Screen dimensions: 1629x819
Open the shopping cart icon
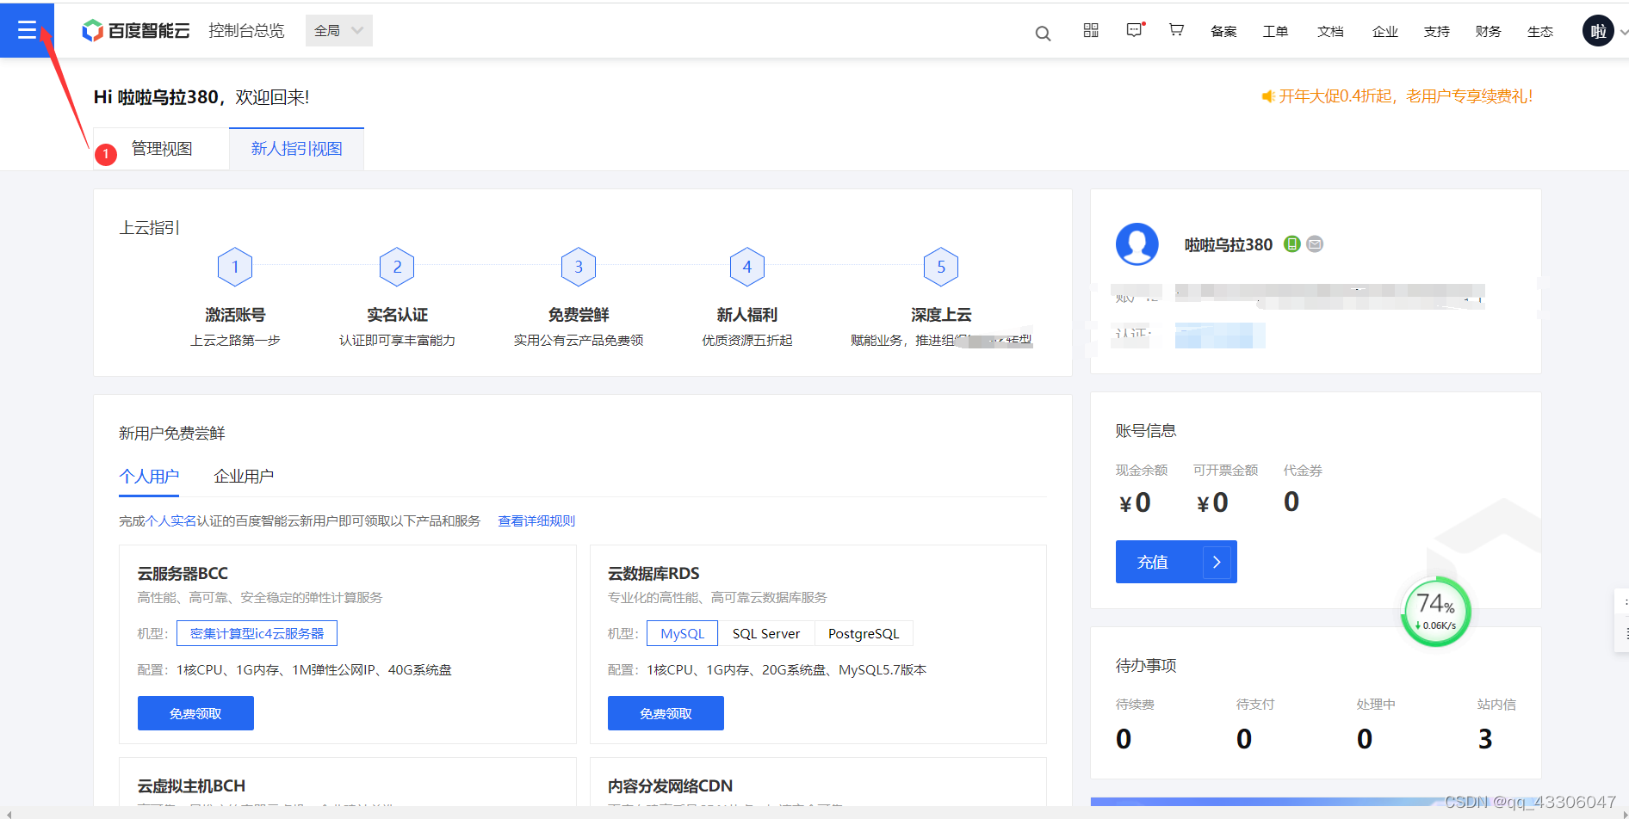[x=1176, y=30]
